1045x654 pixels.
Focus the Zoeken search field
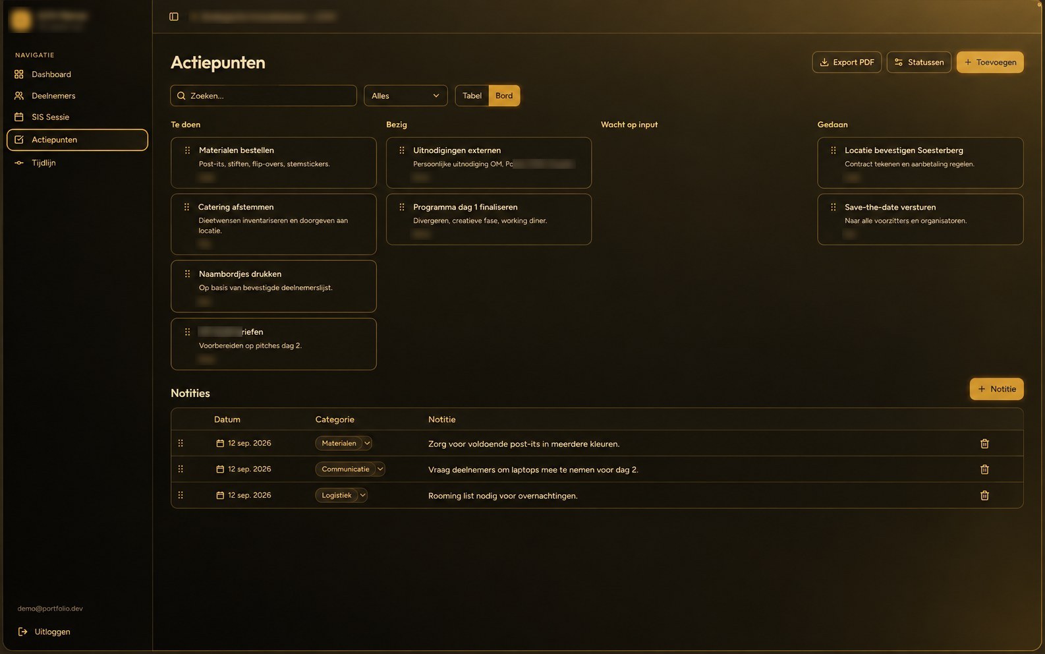point(264,96)
